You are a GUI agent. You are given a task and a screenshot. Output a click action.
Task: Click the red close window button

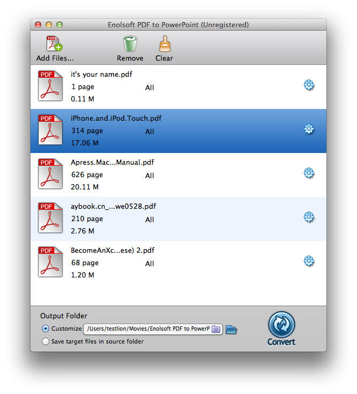click(x=38, y=25)
